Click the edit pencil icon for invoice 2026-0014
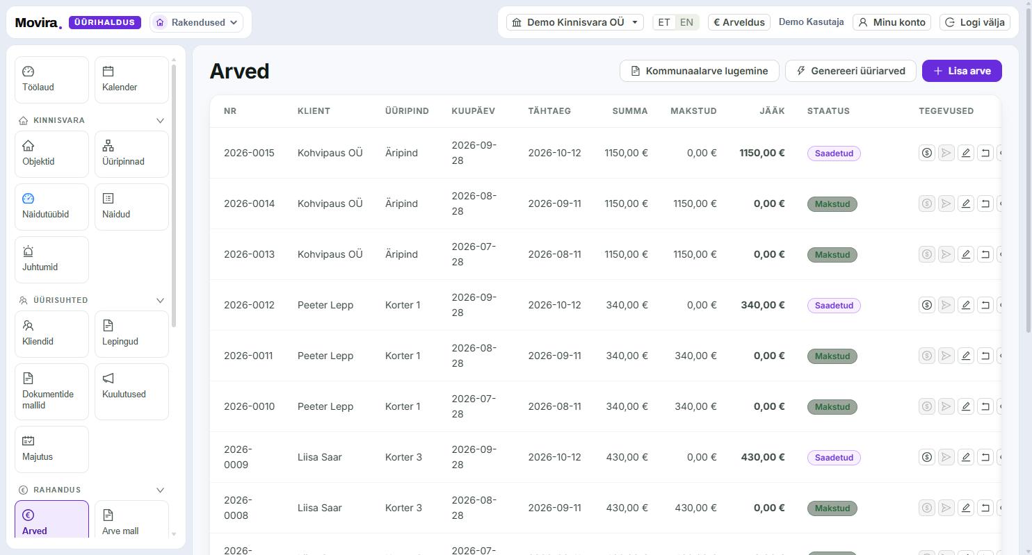 tap(965, 204)
